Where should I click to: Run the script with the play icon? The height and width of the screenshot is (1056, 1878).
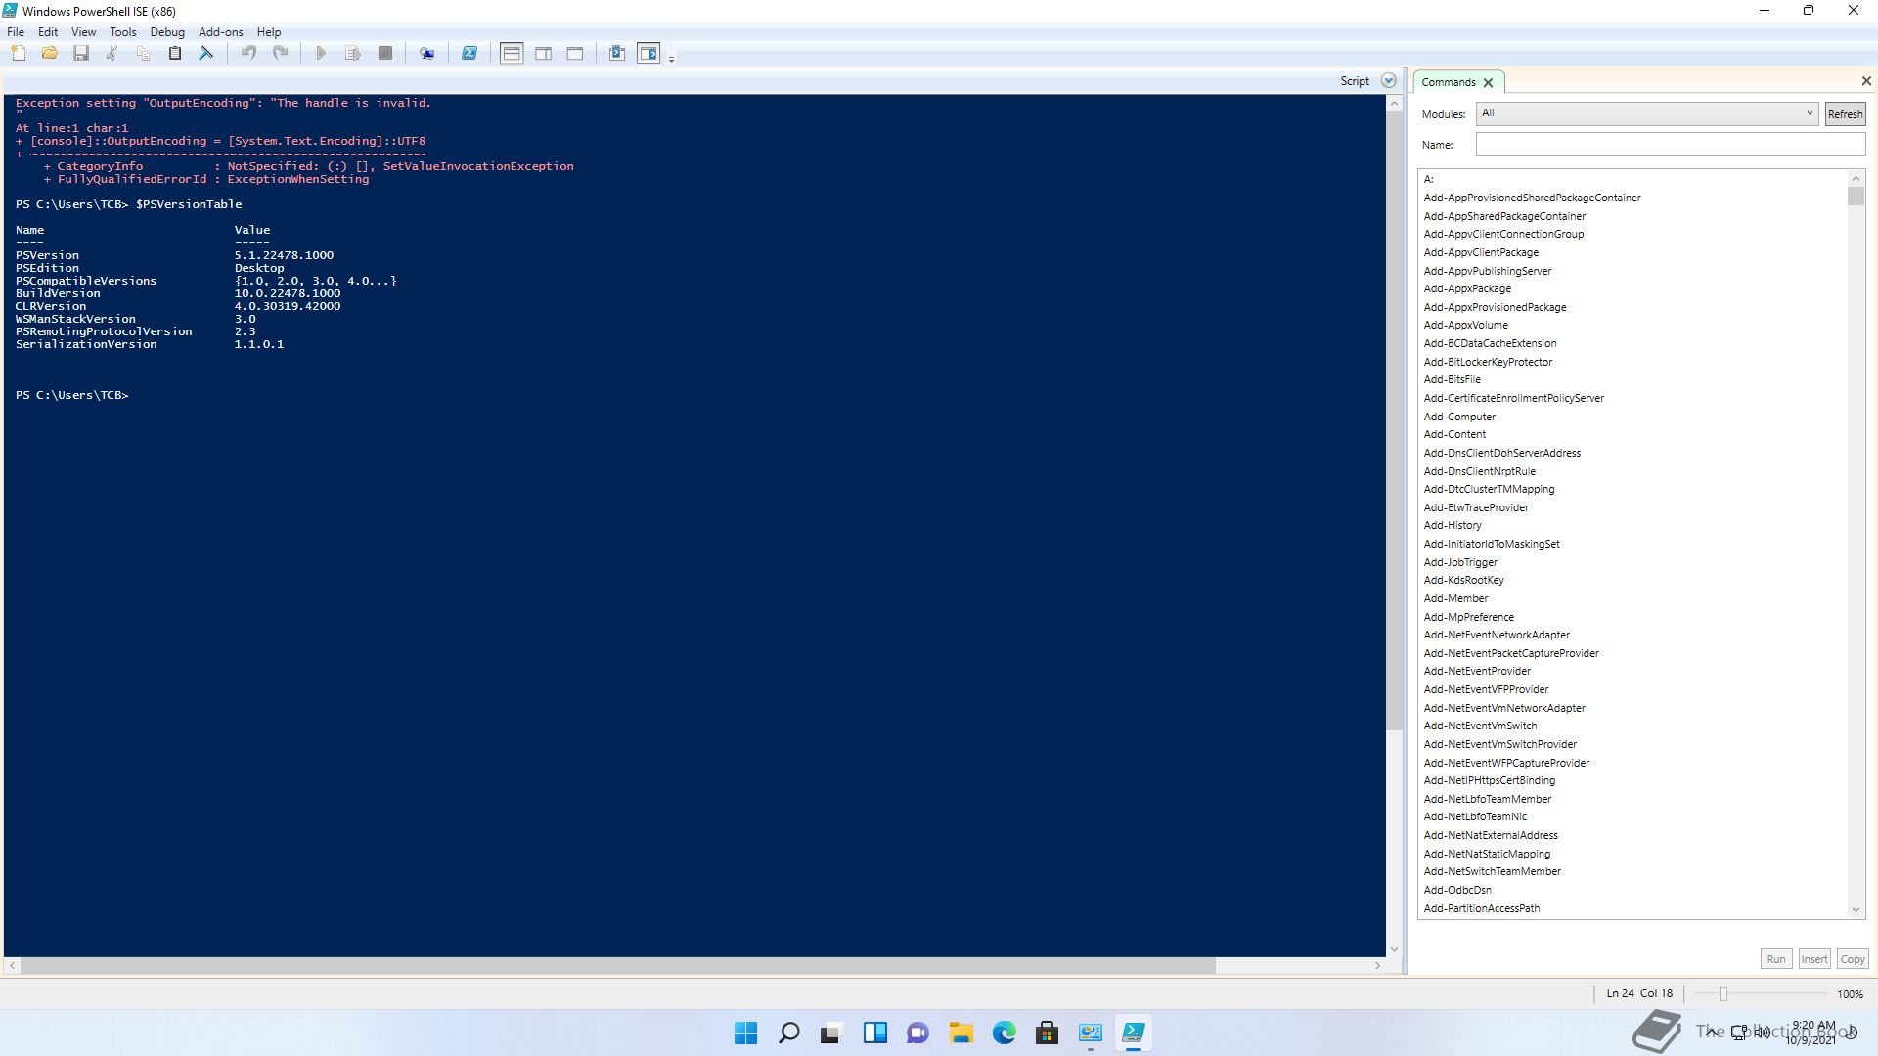[321, 54]
